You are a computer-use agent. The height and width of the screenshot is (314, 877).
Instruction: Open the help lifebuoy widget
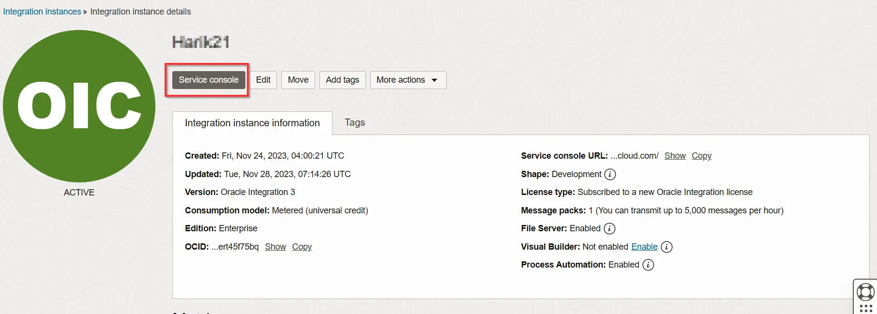[x=865, y=292]
